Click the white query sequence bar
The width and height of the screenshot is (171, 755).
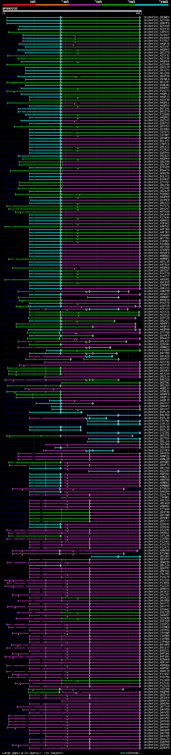72,11
